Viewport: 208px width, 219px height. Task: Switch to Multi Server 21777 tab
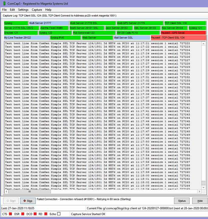(x=49, y=23)
